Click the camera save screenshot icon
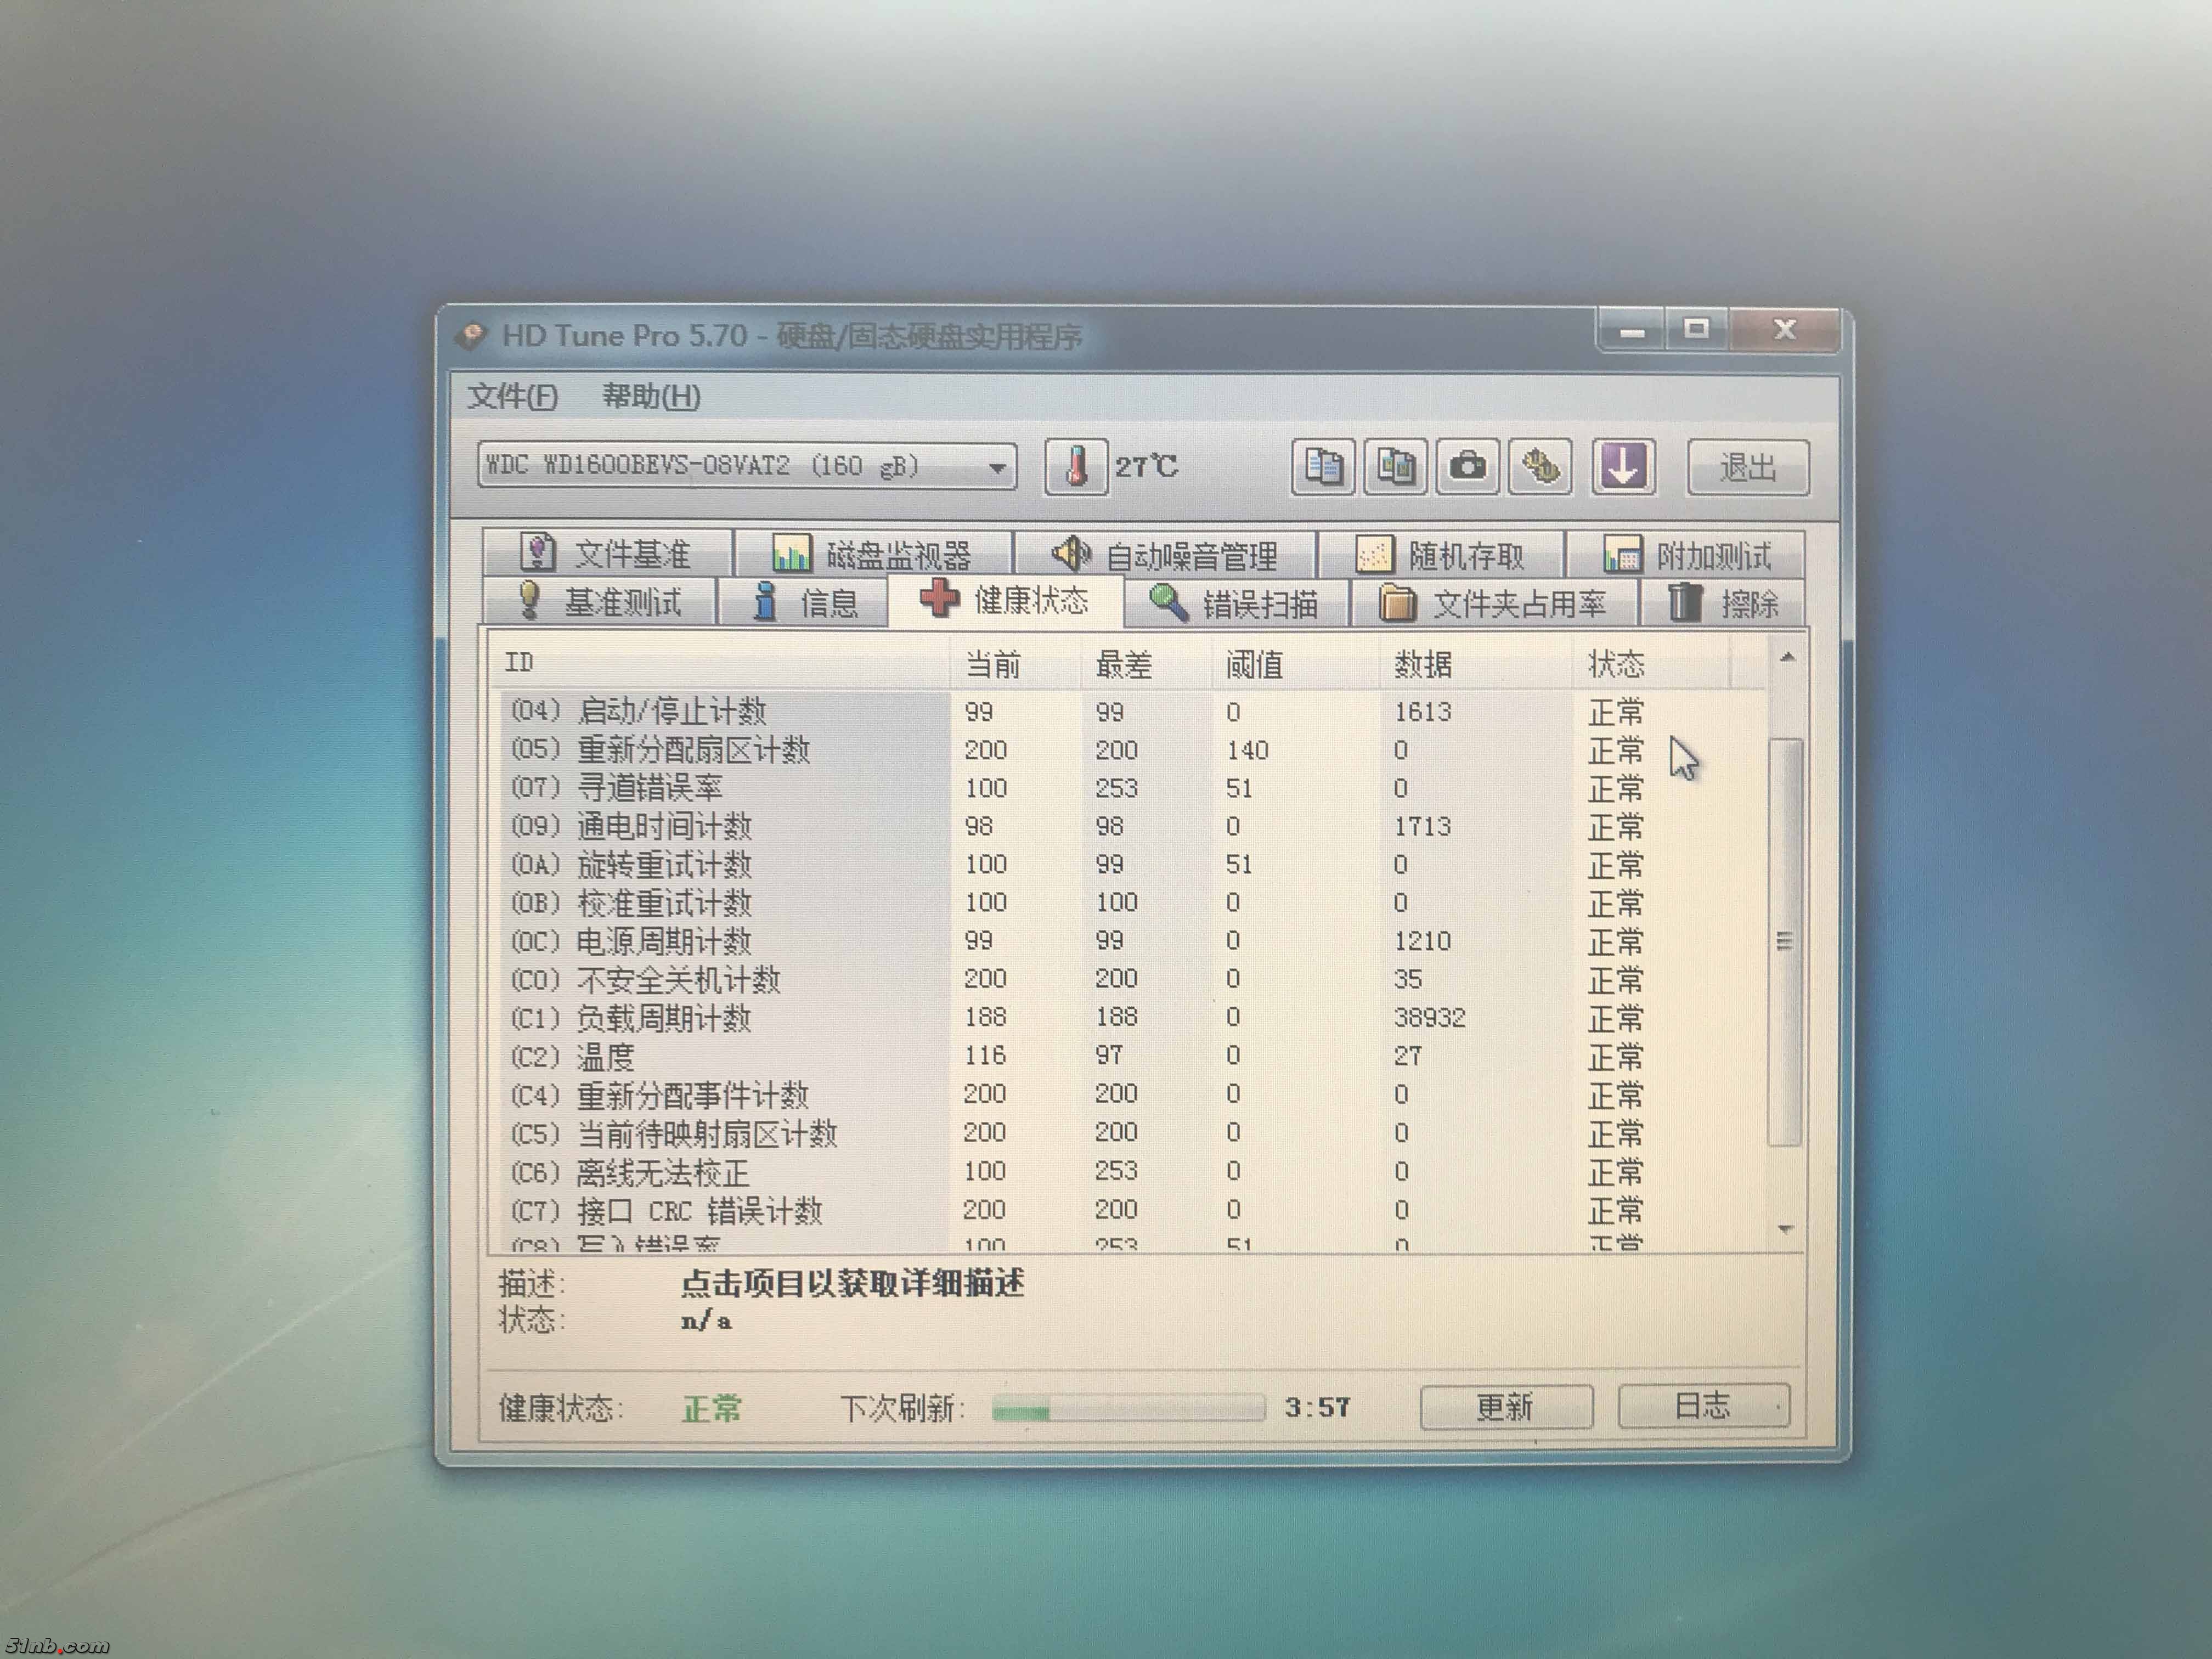This screenshot has height=1659, width=2212. 1467,467
